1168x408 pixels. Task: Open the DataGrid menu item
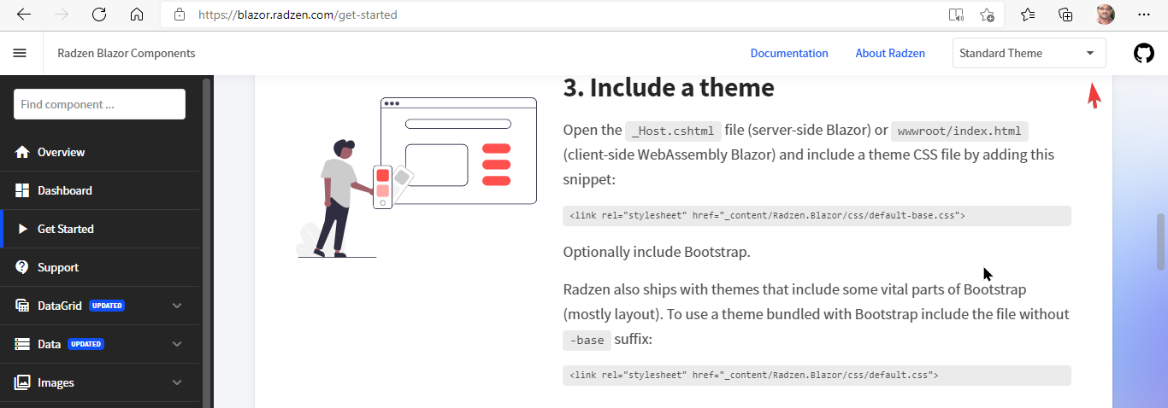click(100, 306)
